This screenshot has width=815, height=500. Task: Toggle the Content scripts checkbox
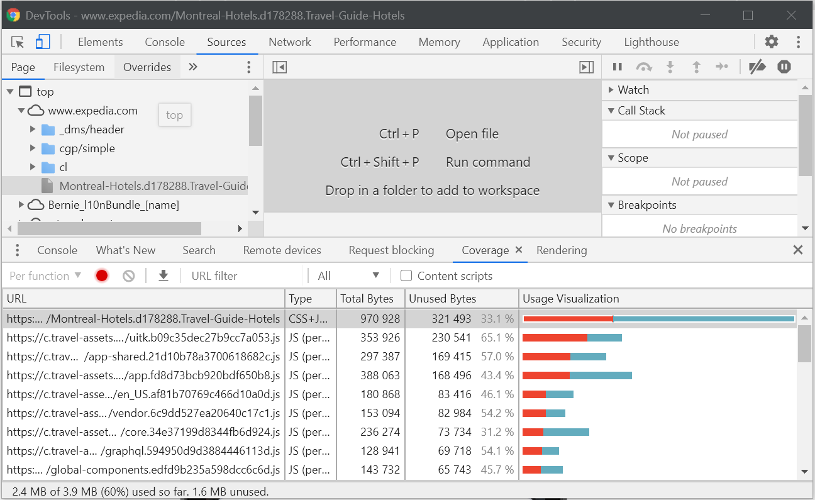(x=406, y=275)
